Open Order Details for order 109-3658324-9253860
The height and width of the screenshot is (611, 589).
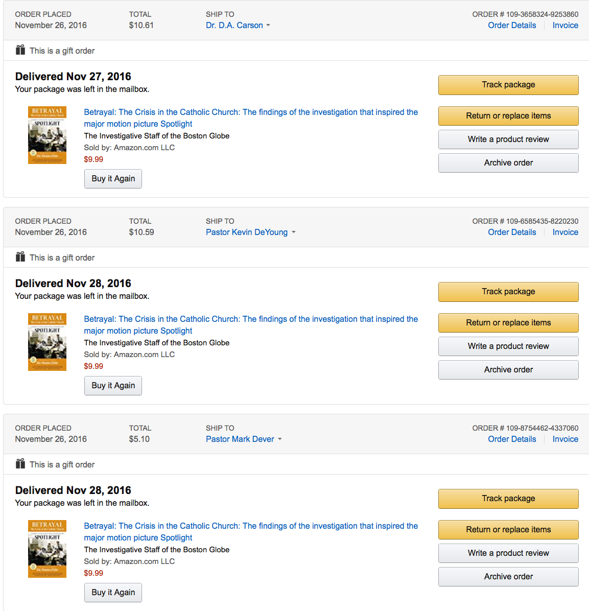click(x=512, y=26)
